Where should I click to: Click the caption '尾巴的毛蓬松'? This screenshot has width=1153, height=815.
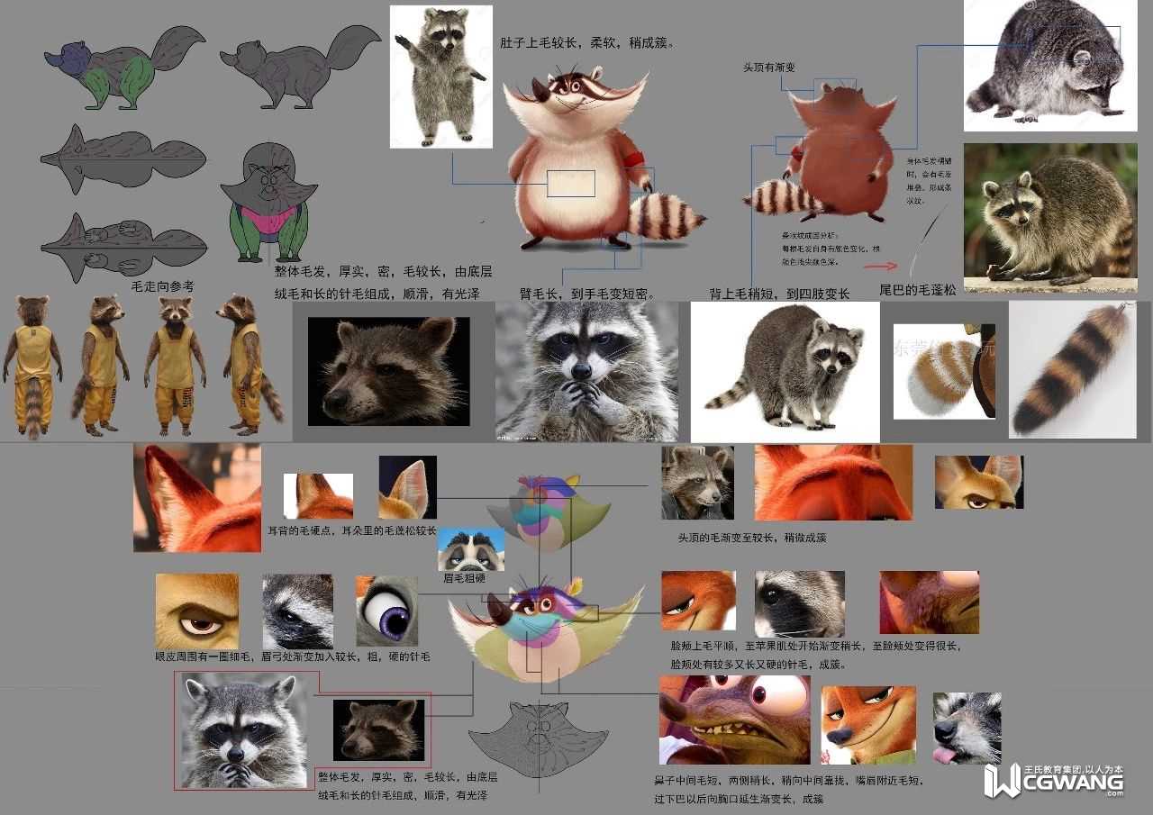click(918, 290)
